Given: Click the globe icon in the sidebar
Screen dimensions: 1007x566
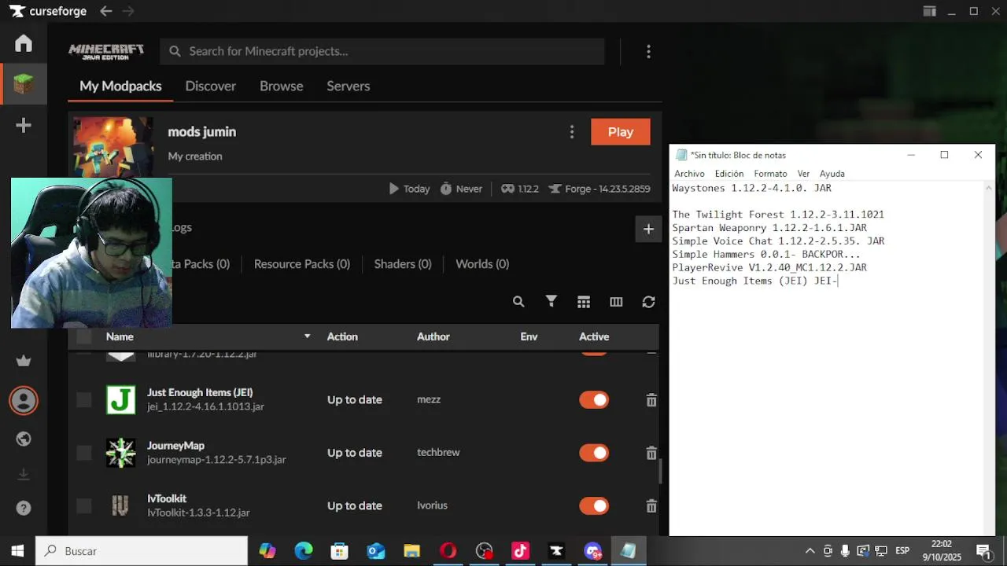Looking at the screenshot, I should [24, 439].
